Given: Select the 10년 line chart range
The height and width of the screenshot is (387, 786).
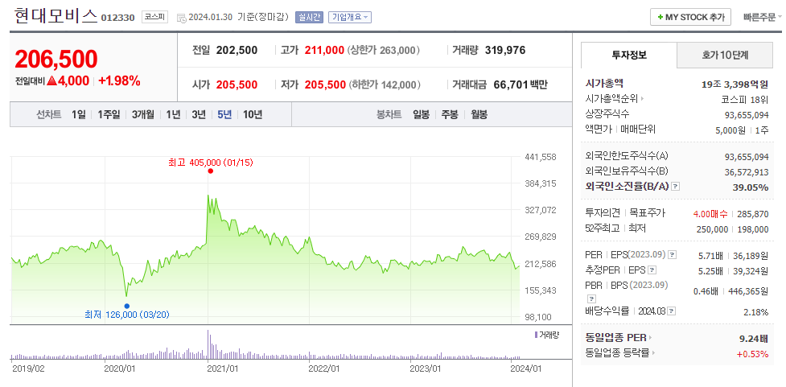Looking at the screenshot, I should (x=253, y=114).
